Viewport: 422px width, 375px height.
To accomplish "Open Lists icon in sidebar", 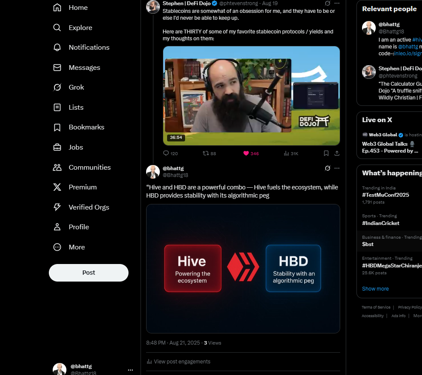I will pyautogui.click(x=57, y=107).
